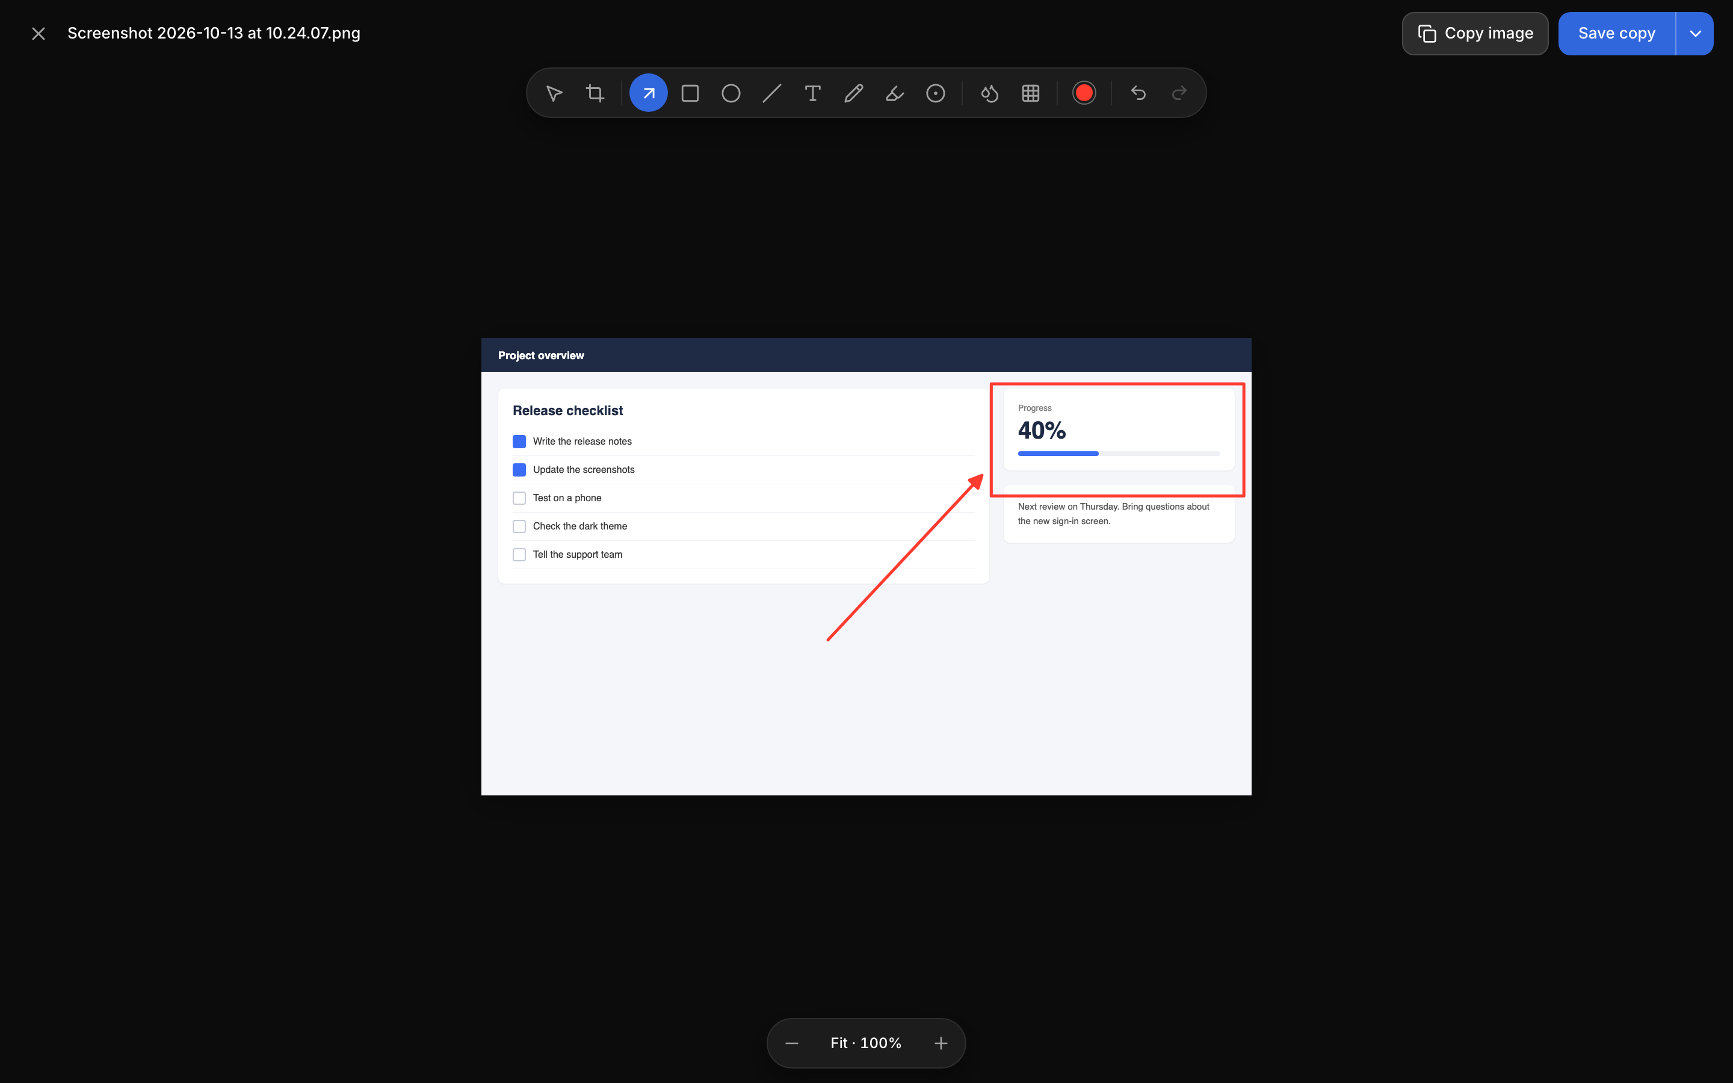The width and height of the screenshot is (1733, 1083).
Task: Click "Tell the support team" text
Action: tap(578, 554)
